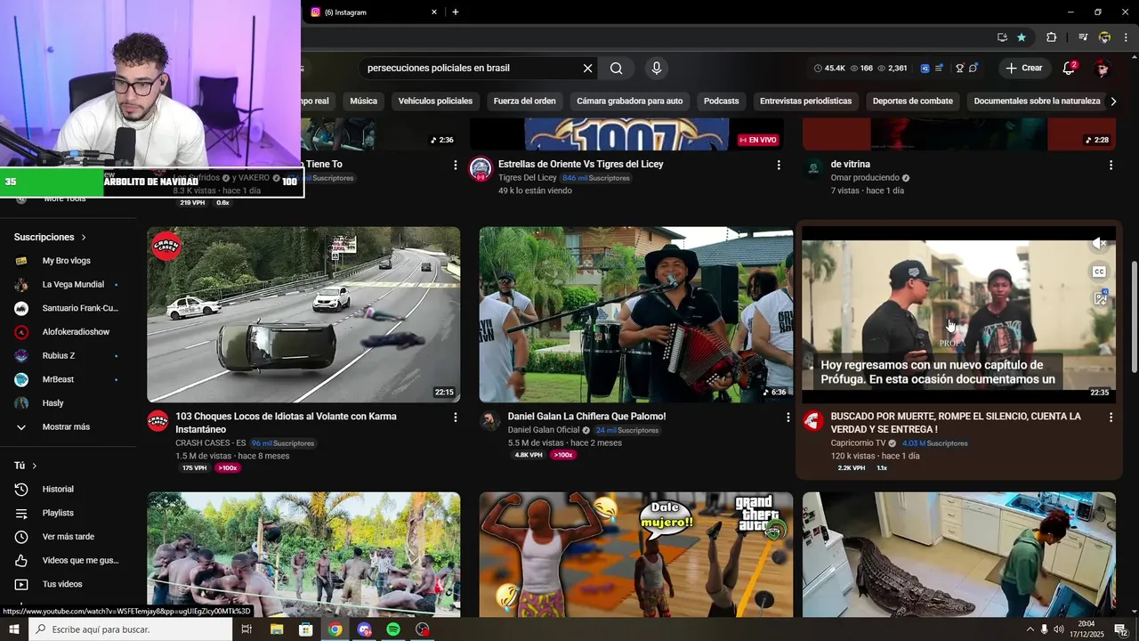This screenshot has width=1139, height=641.
Task: Open Tigres Del Licey channel avatar
Action: point(481,168)
